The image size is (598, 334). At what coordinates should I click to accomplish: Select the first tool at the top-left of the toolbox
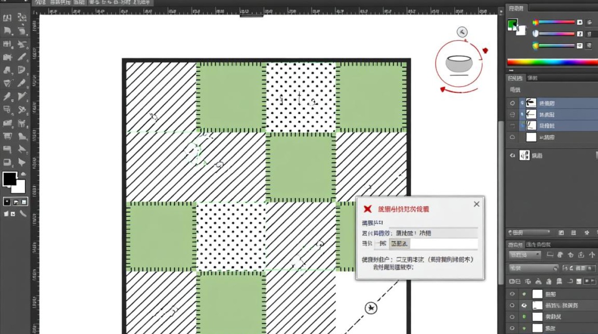pos(7,18)
